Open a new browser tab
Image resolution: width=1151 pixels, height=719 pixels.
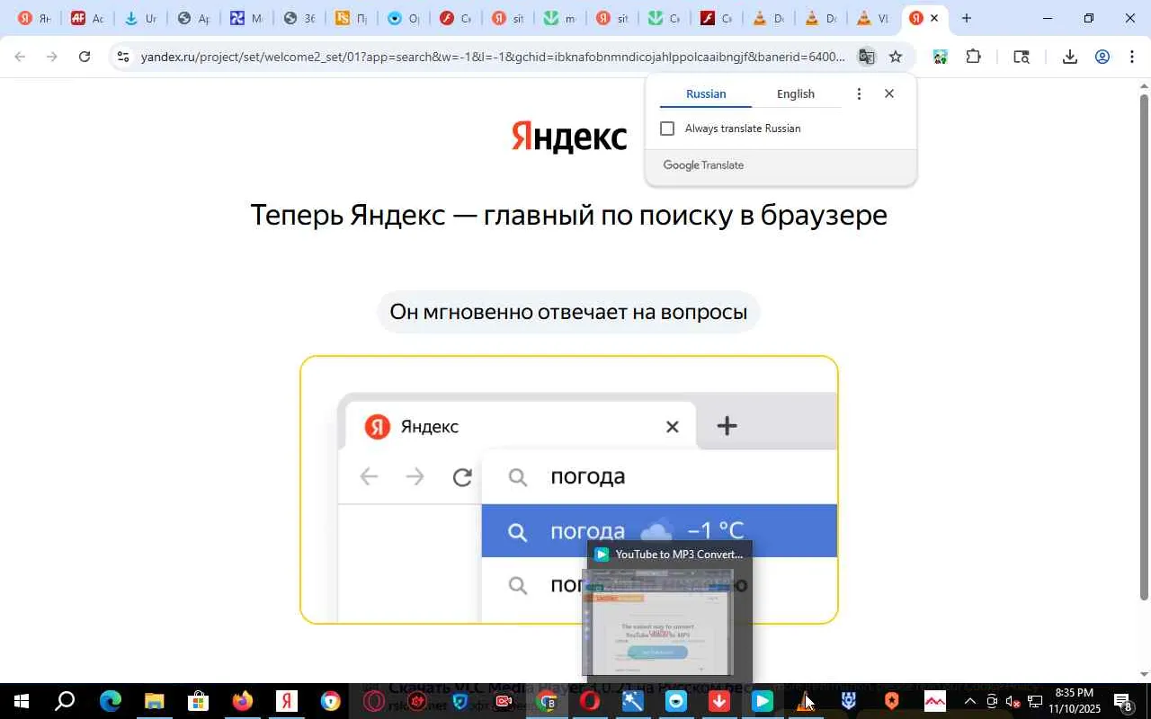click(x=967, y=18)
